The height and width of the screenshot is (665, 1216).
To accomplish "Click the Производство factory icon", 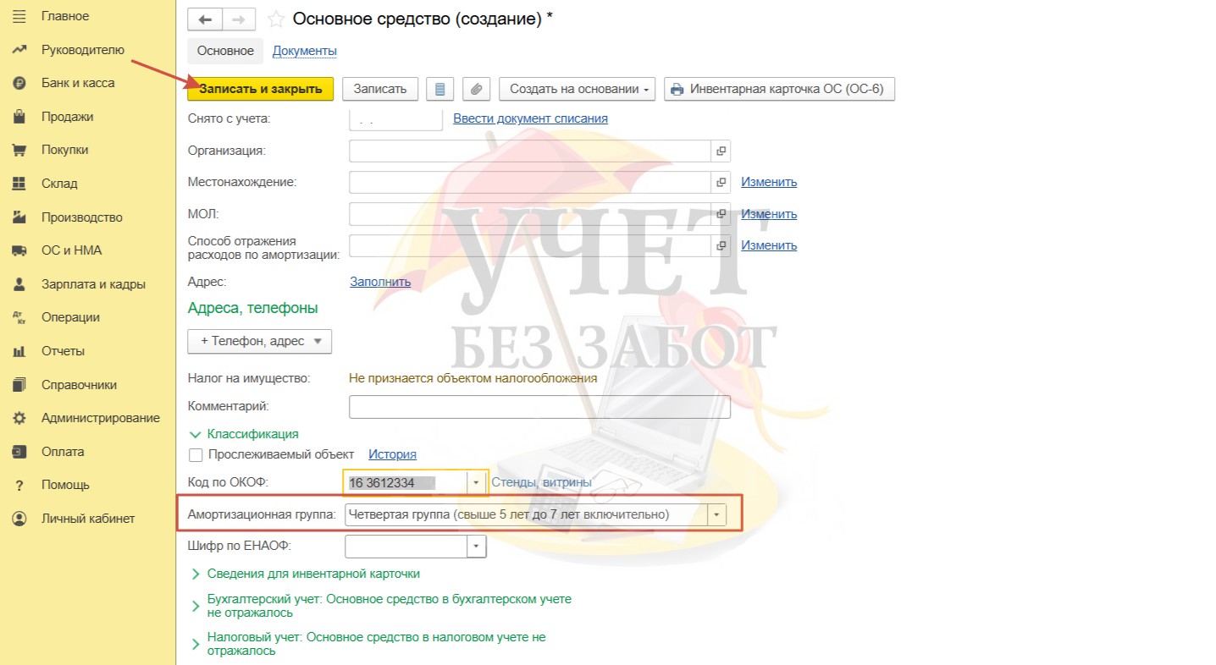I will [19, 217].
